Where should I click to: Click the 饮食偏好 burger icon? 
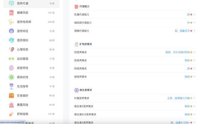[11, 95]
